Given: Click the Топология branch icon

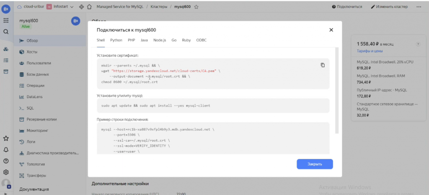Looking at the screenshot, I should coord(22,164).
